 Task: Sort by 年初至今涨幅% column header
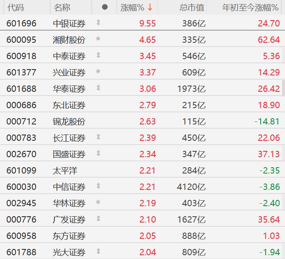pos(250,7)
